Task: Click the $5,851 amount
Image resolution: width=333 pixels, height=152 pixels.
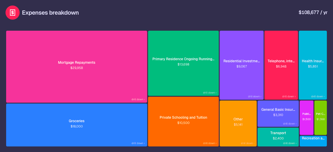Action: tap(313, 66)
